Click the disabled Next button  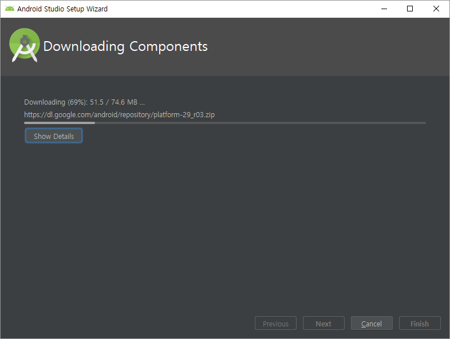pos(323,323)
